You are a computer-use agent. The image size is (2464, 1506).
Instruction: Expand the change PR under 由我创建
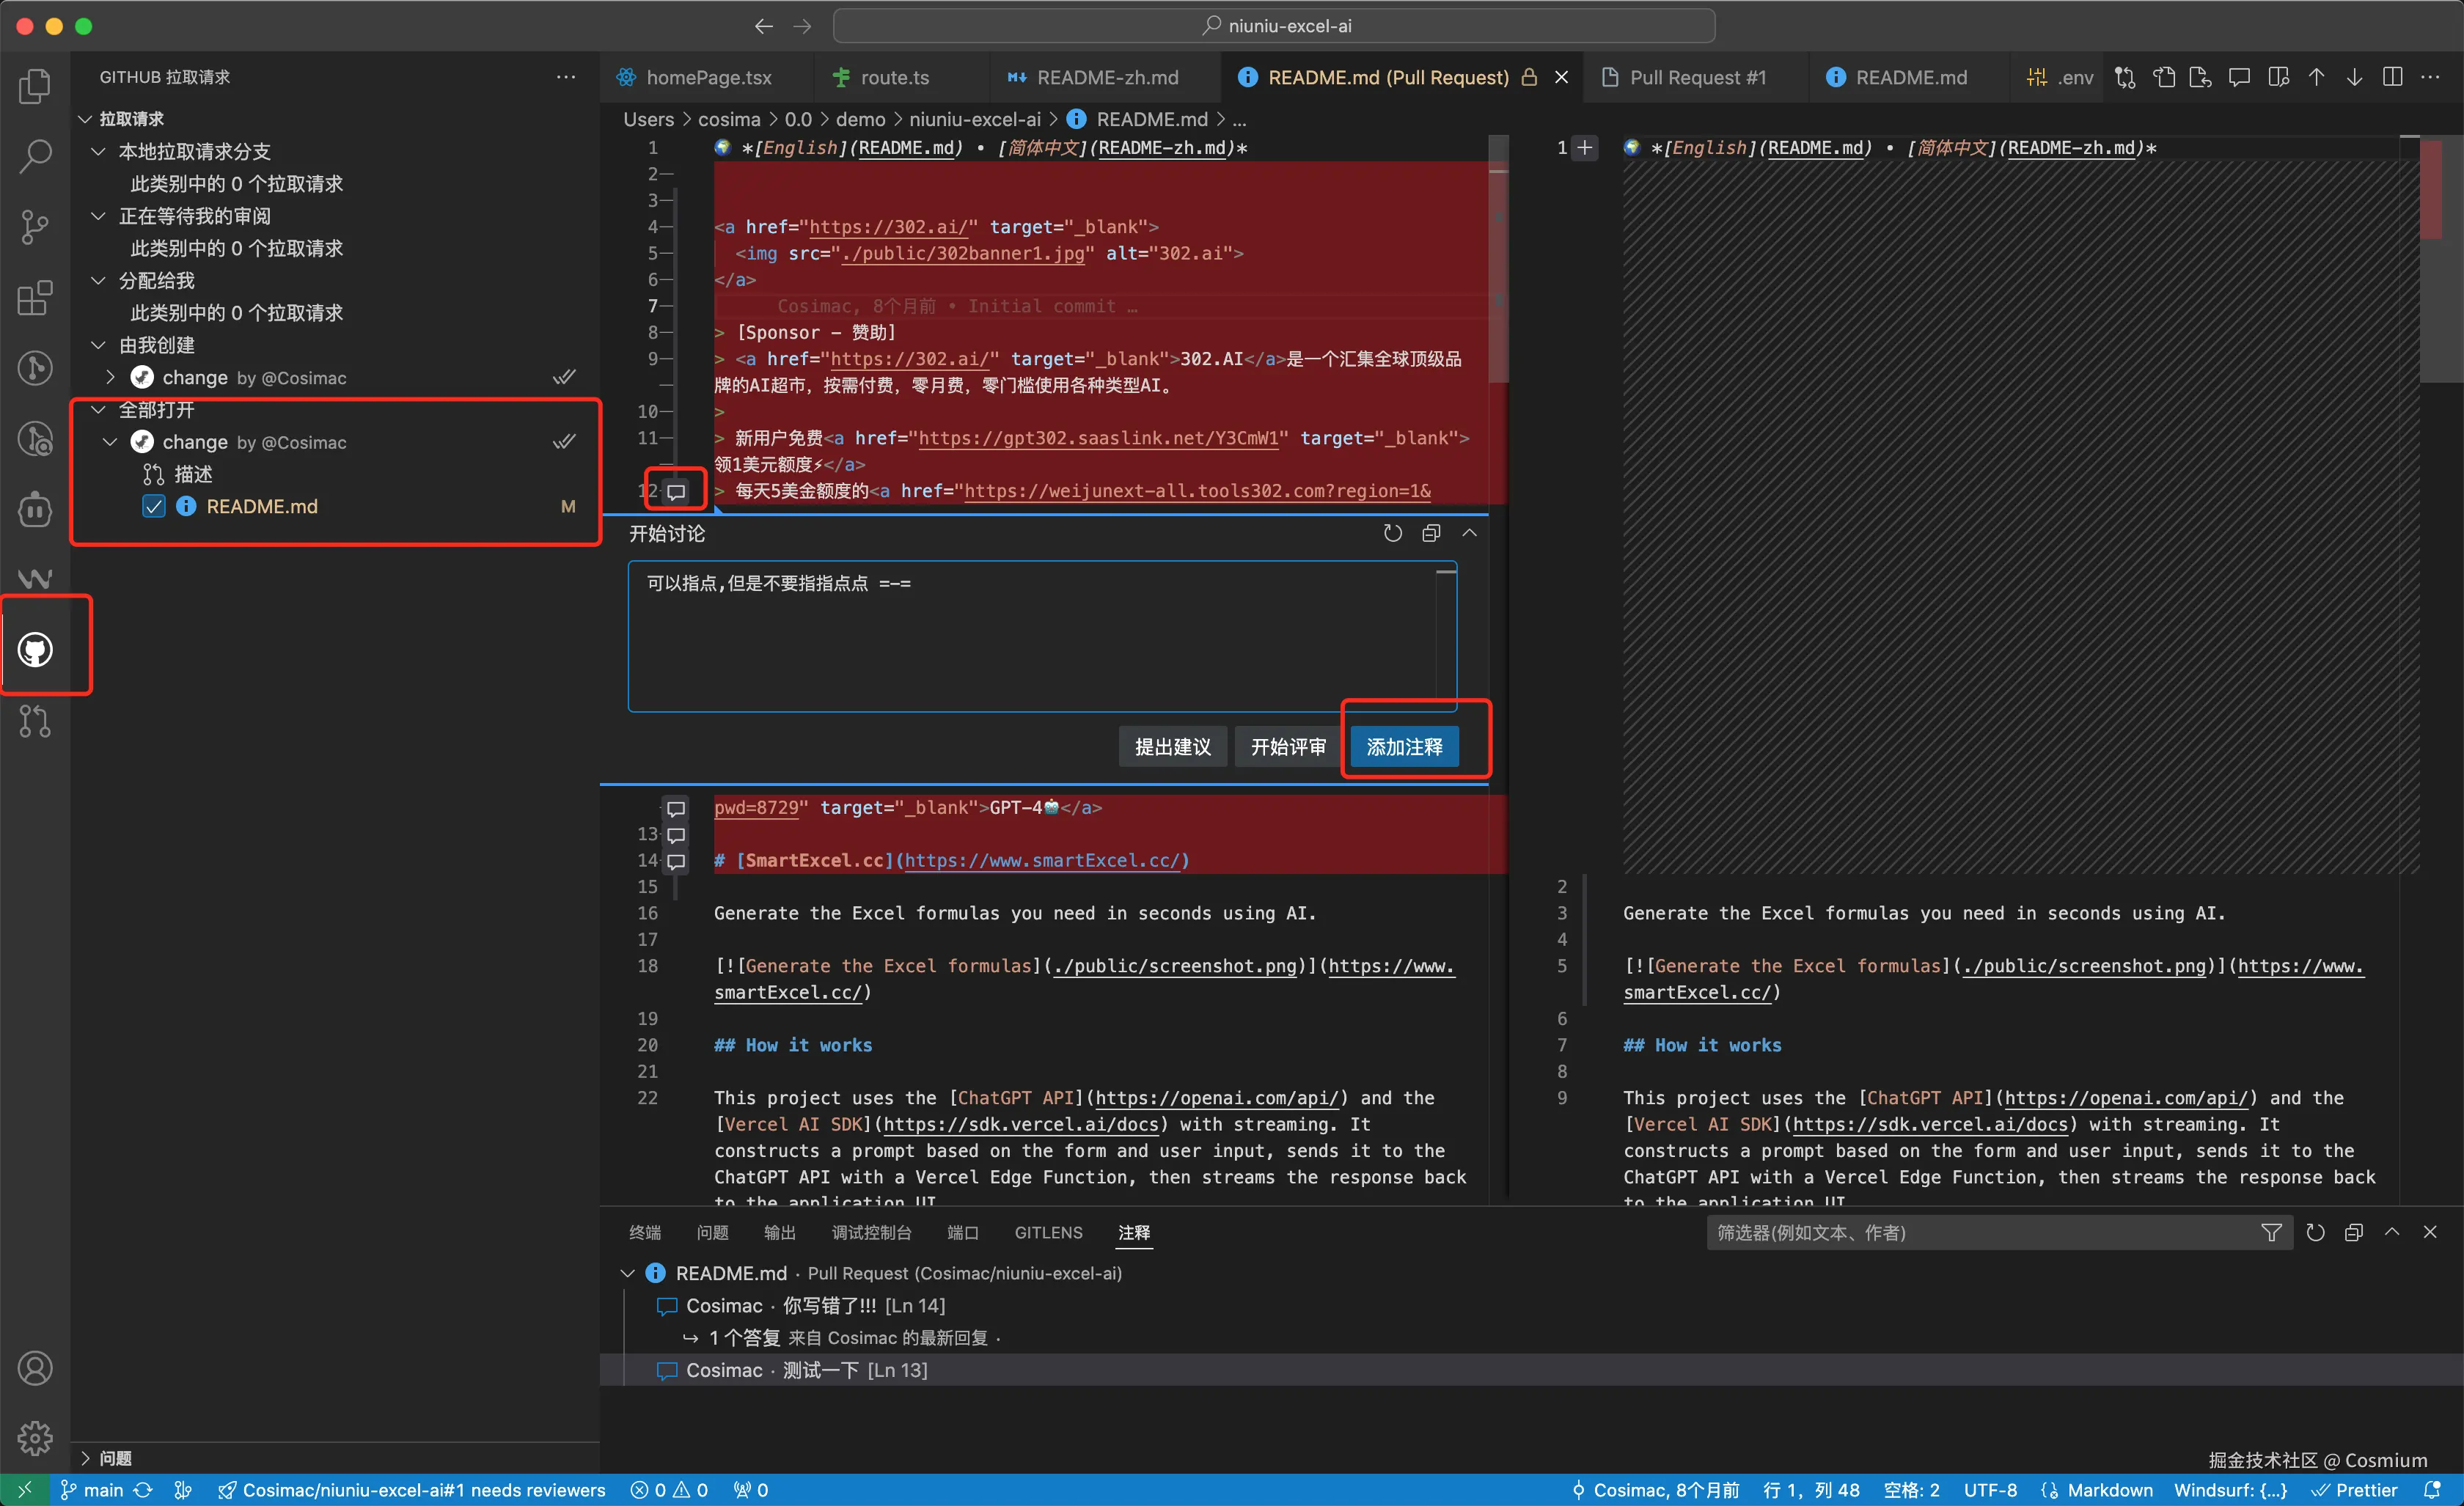tap(111, 377)
